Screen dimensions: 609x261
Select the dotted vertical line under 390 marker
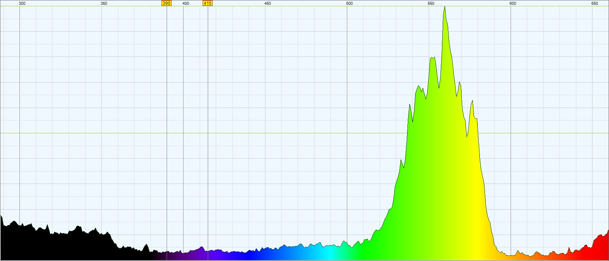167,132
